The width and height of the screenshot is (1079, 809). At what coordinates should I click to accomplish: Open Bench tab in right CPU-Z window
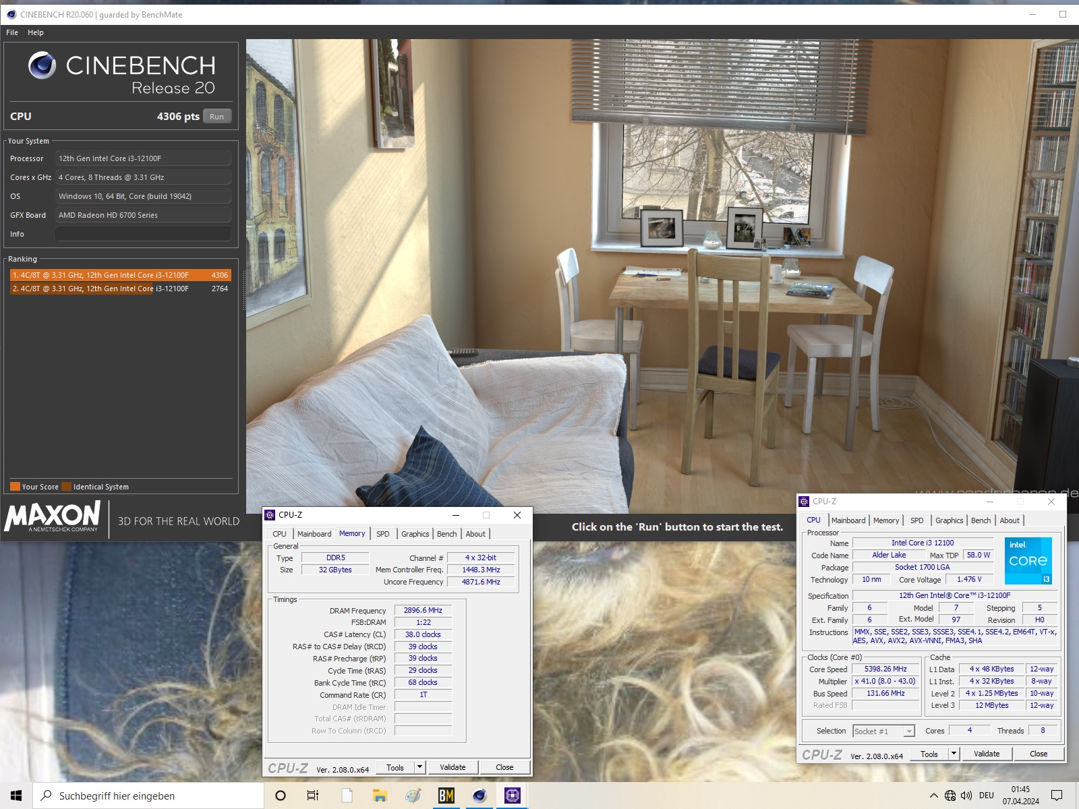[981, 520]
